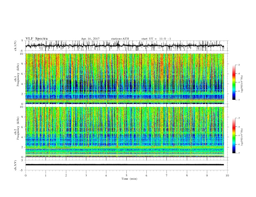256x197 pixels.
Task: Click the "start UT = 11:0 :1" header text
Action: (x=156, y=39)
